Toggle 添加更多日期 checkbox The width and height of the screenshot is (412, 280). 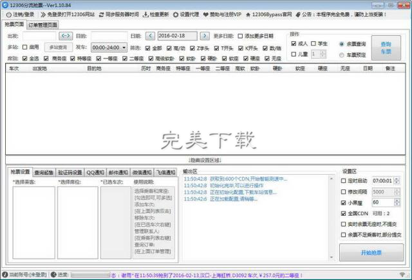pyautogui.click(x=240, y=36)
